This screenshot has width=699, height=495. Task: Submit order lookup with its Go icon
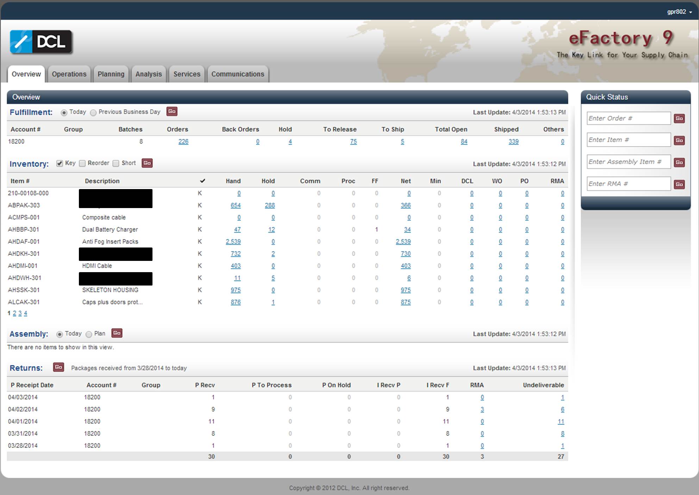coord(679,119)
